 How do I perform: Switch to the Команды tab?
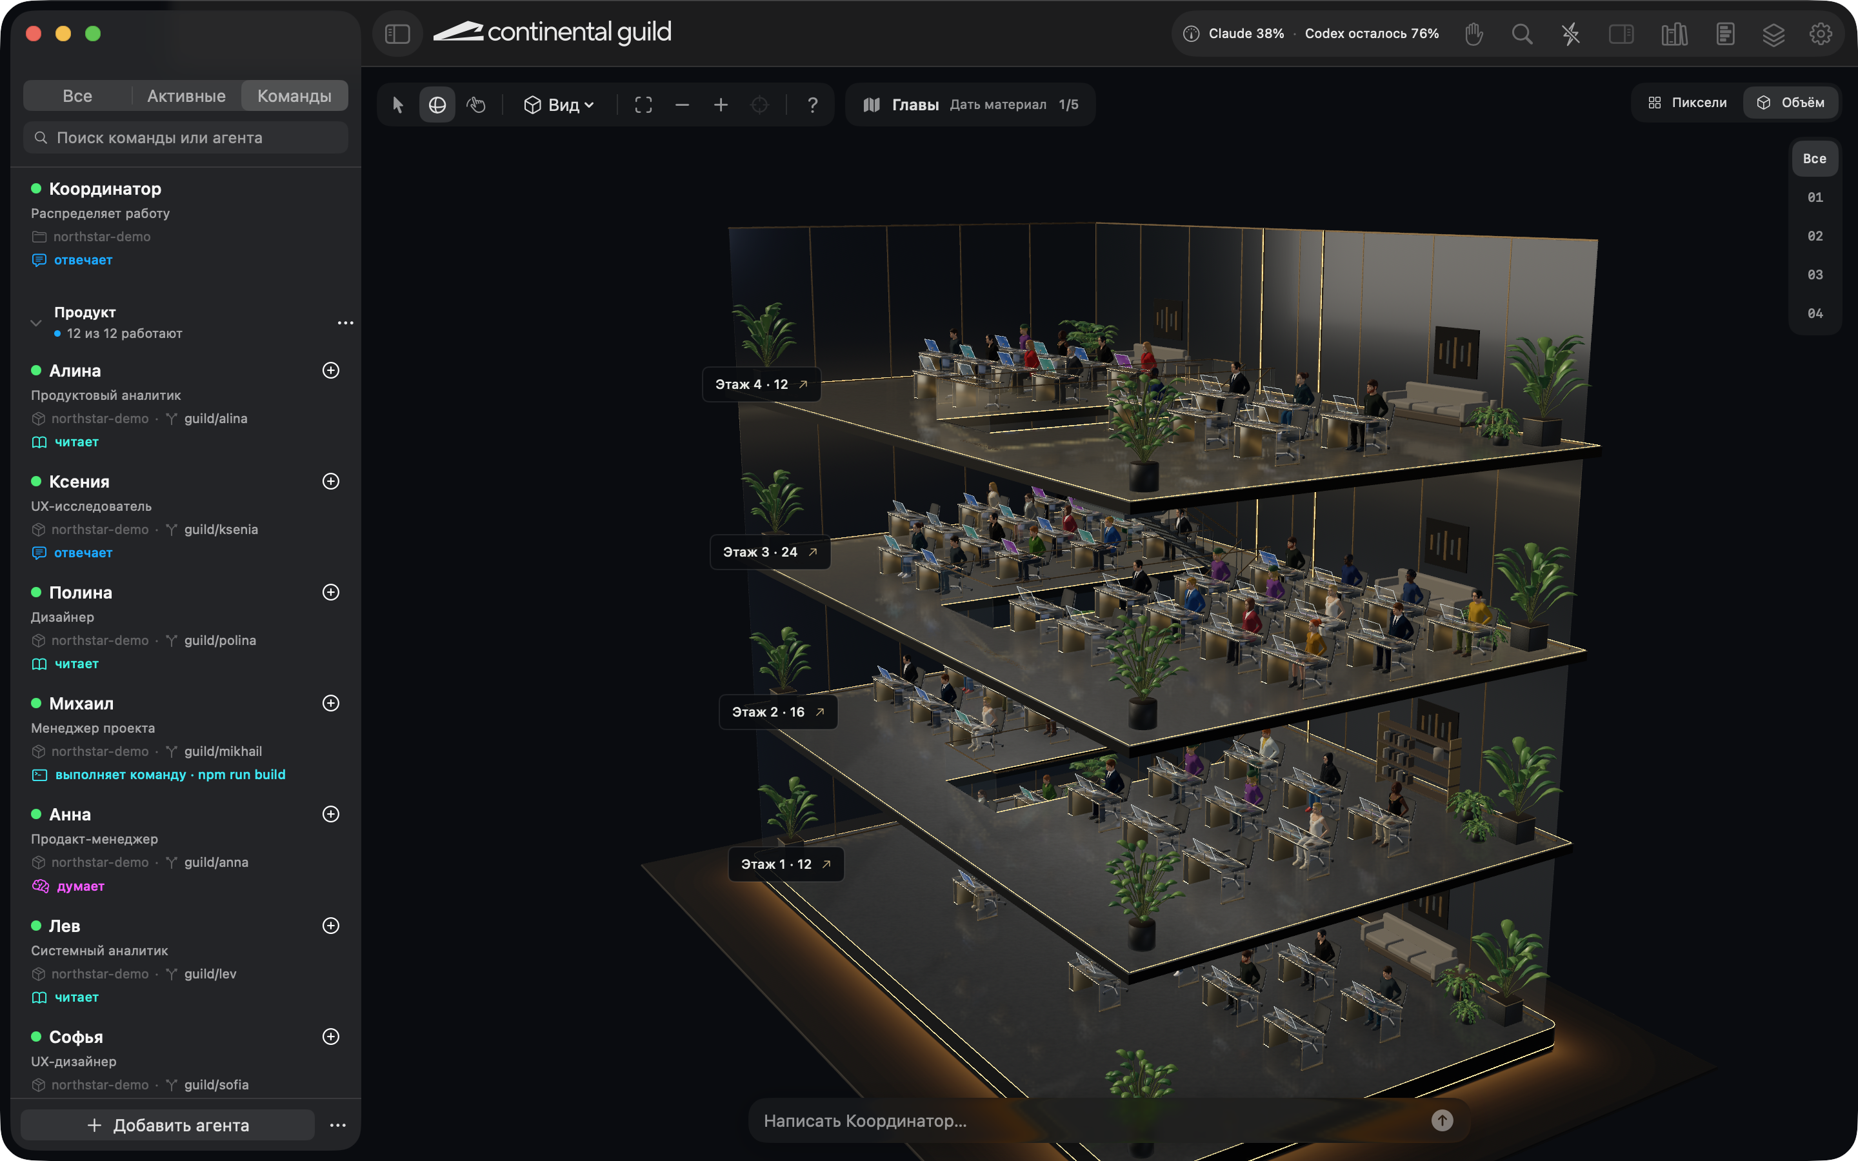(x=295, y=96)
